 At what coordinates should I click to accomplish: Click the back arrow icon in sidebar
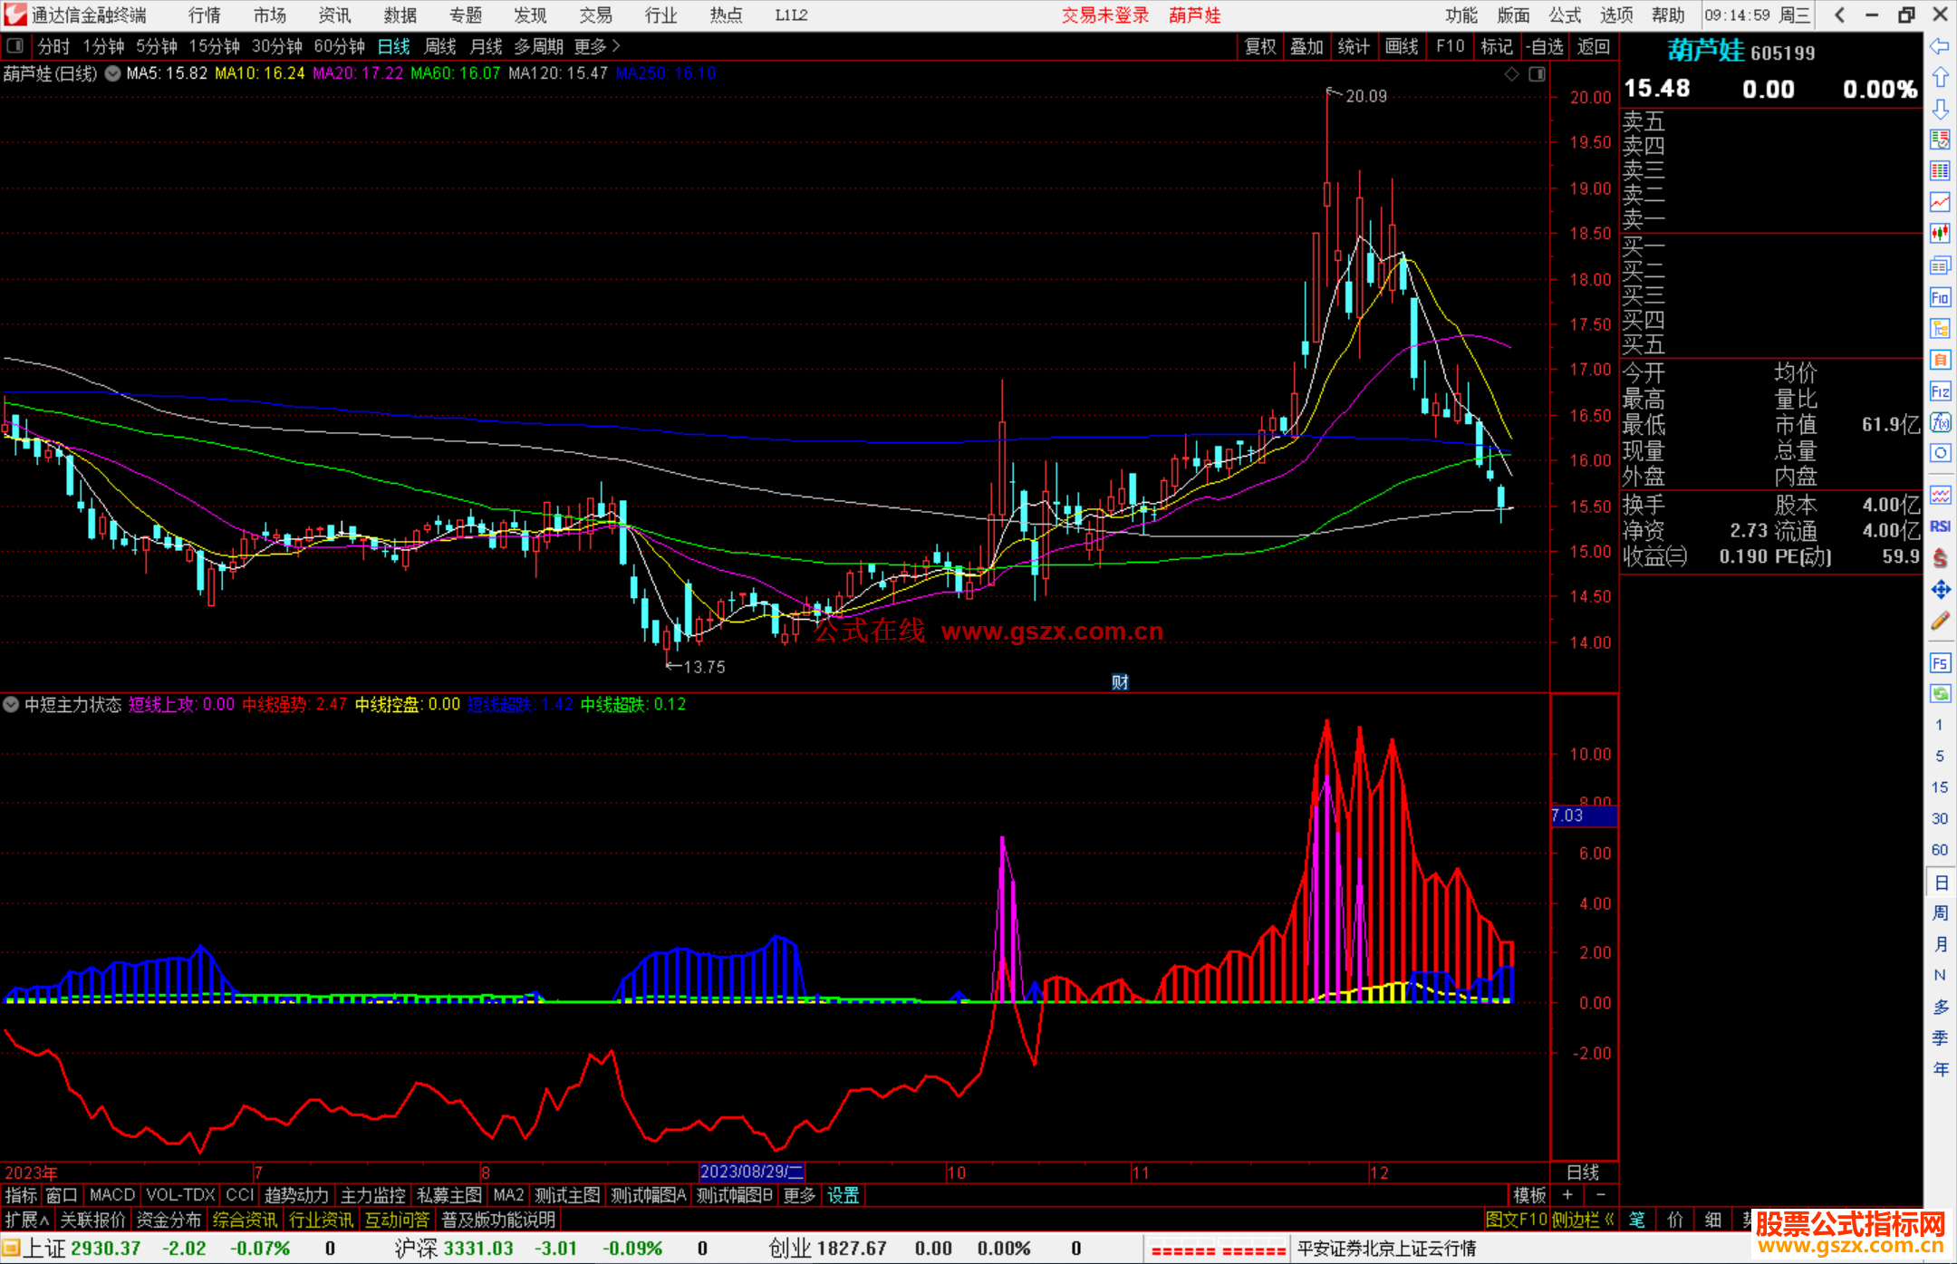(1940, 46)
